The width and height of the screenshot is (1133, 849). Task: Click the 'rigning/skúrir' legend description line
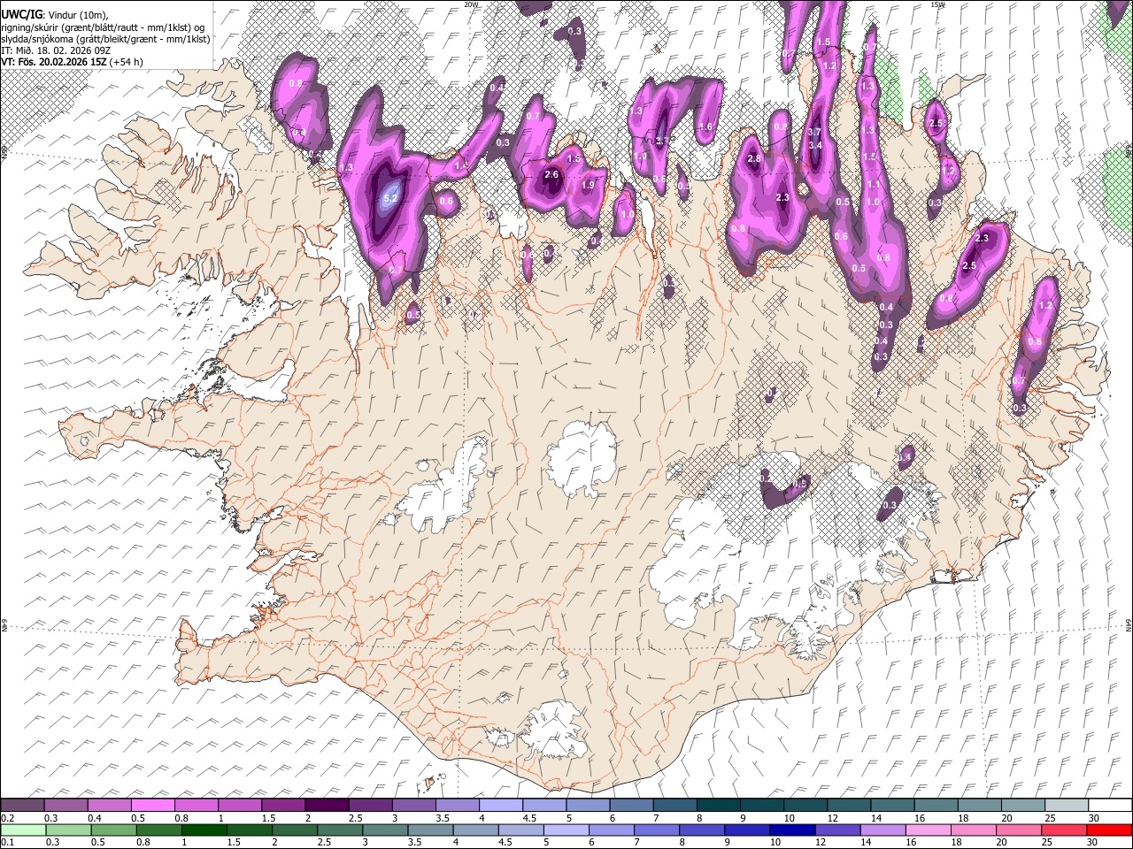click(103, 27)
